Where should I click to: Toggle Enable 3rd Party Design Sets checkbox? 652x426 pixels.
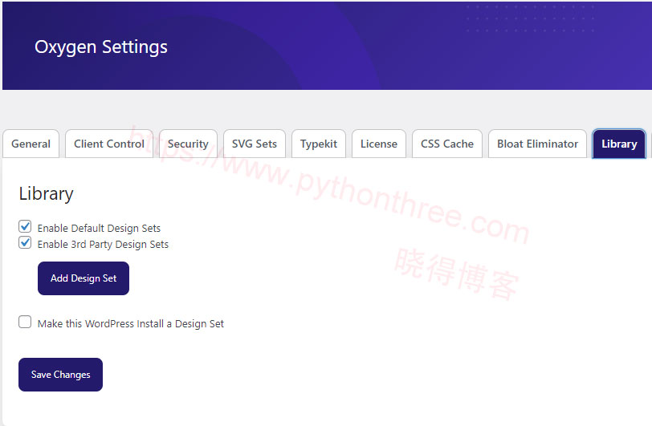(x=25, y=243)
